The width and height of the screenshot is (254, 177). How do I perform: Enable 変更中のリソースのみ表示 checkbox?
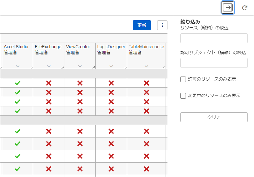(x=183, y=96)
